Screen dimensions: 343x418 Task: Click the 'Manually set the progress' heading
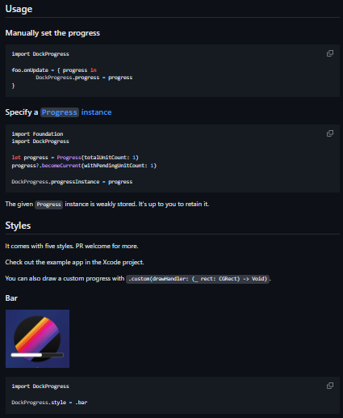click(x=52, y=33)
